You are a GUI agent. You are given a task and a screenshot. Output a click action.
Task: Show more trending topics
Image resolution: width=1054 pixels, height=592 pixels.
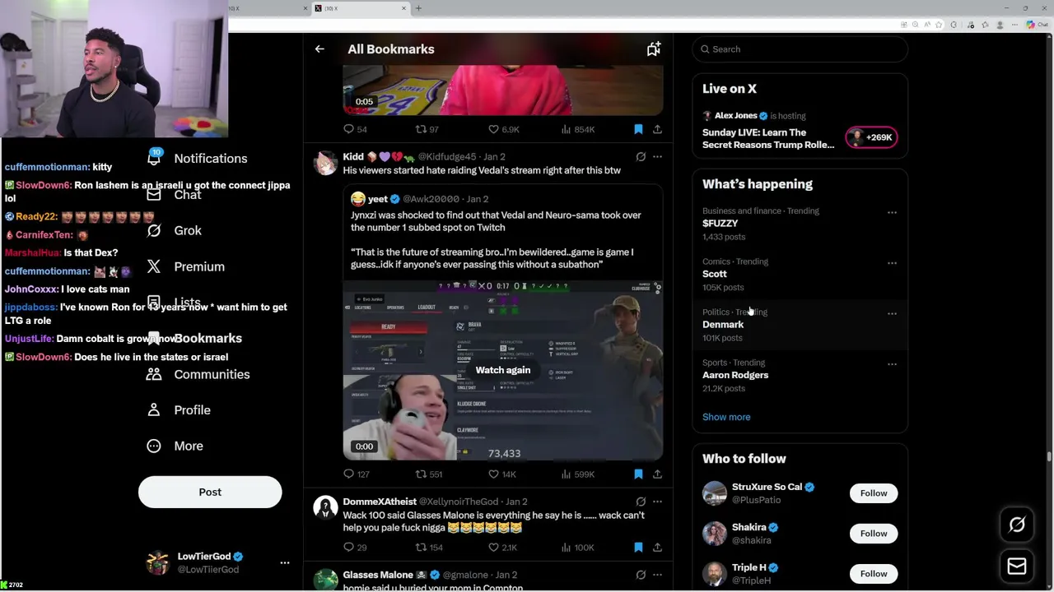[x=726, y=417]
